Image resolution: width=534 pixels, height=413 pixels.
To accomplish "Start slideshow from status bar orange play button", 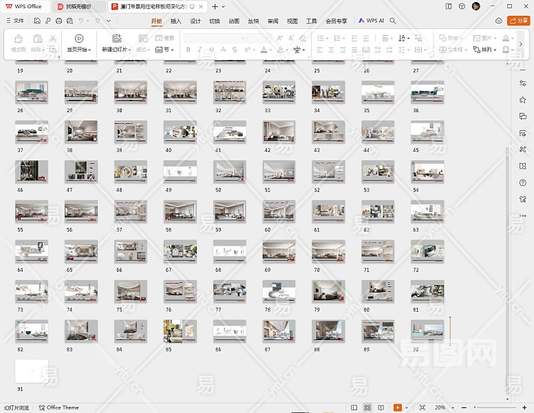I will click(x=397, y=407).
